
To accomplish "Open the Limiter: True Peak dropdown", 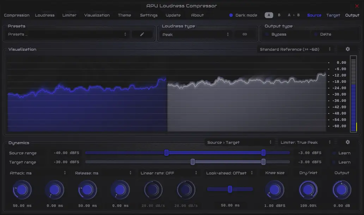I will 305,142.
